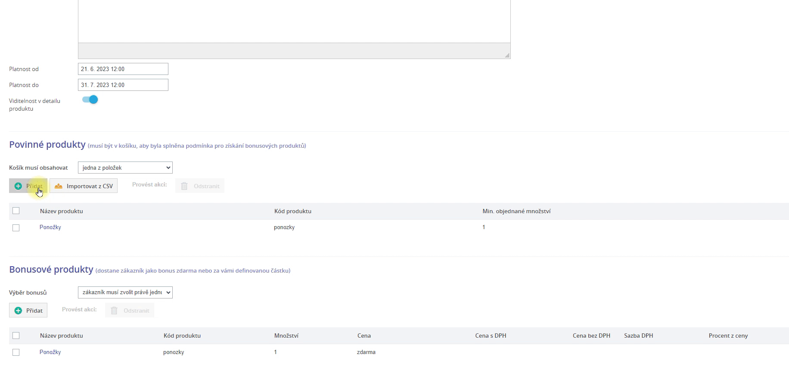Click inside the large description text area
The image size is (789, 373).
click(294, 22)
